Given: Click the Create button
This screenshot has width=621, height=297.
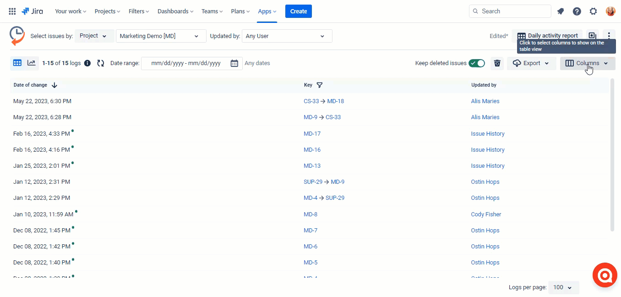Looking at the screenshot, I should [x=299, y=11].
